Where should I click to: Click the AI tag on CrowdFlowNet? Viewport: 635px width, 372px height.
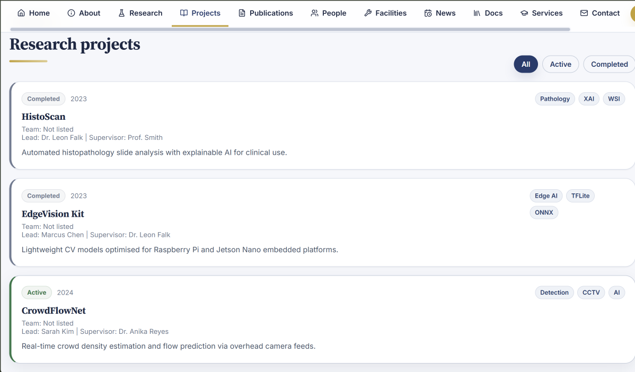(x=617, y=293)
